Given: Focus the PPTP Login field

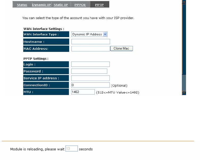Looking at the screenshot, I should click(90, 64).
